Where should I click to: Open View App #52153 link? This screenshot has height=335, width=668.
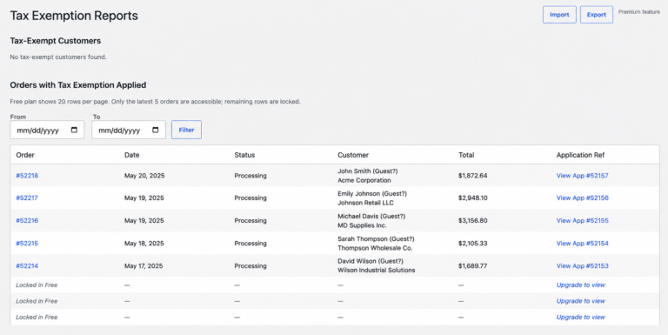582,266
